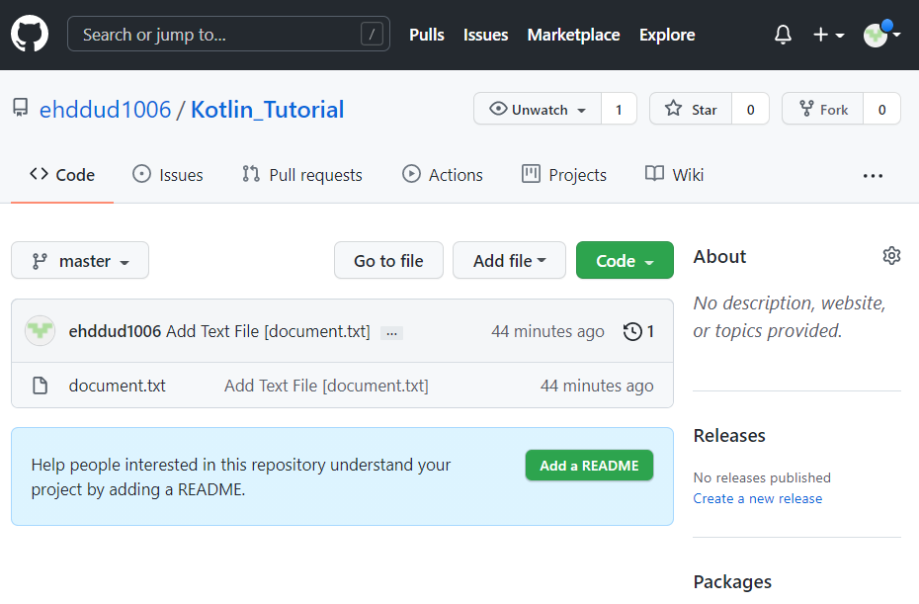
Task: Switch to the Projects tab
Action: click(564, 175)
